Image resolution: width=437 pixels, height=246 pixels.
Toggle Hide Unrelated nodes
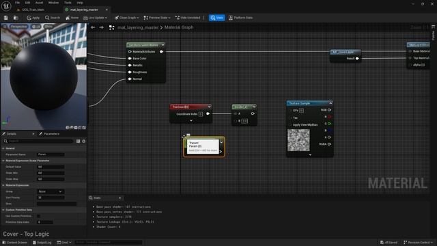coord(188,18)
